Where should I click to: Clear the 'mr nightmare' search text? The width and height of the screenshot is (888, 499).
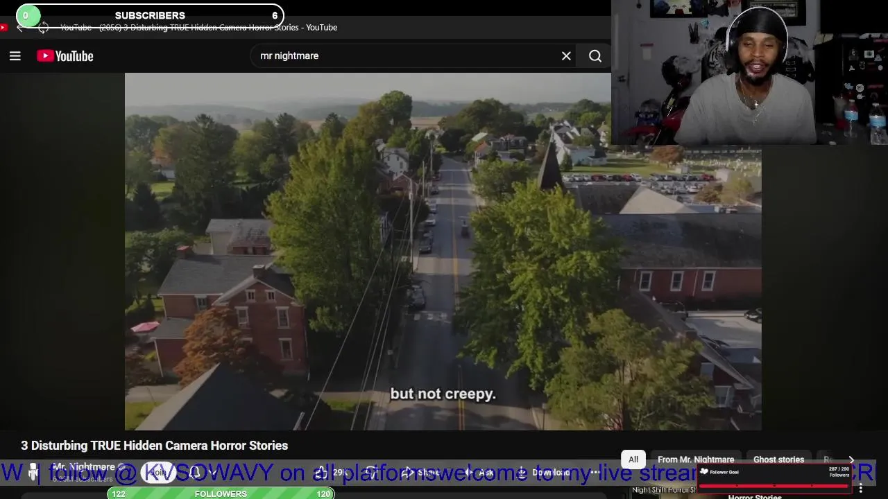point(566,56)
